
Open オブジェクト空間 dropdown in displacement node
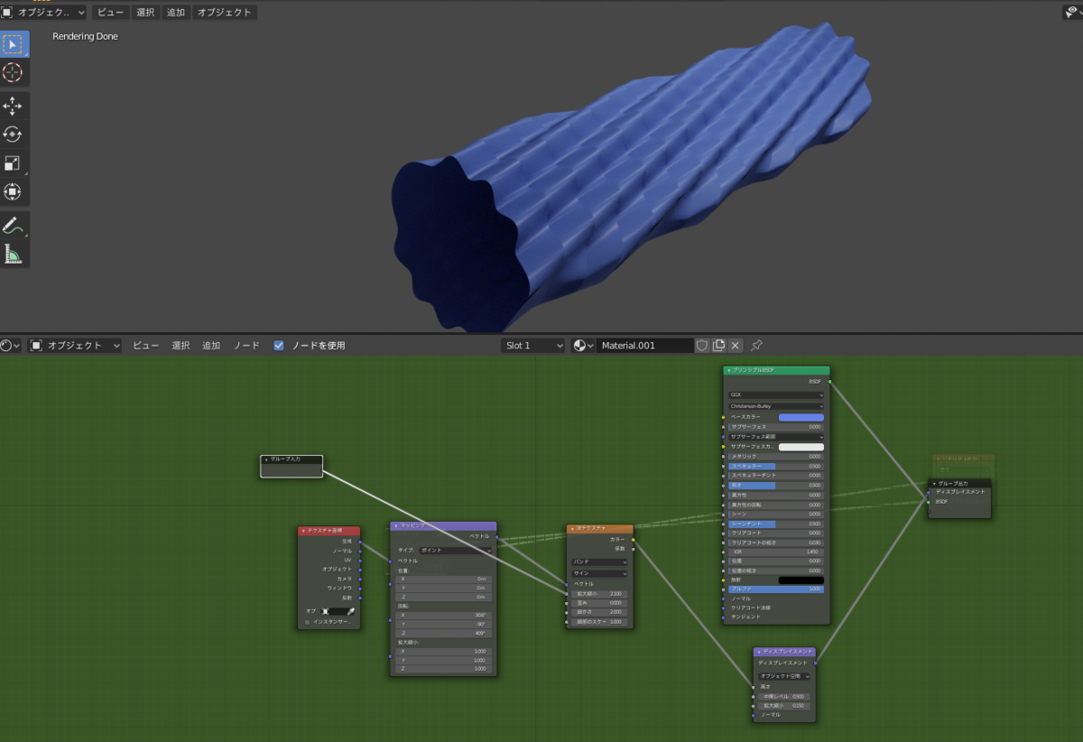click(x=784, y=675)
